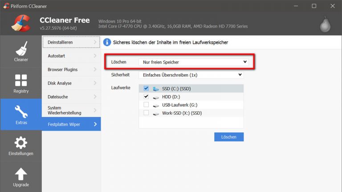
Task: Click the HDD (D:) drive icon
Action: (156, 97)
